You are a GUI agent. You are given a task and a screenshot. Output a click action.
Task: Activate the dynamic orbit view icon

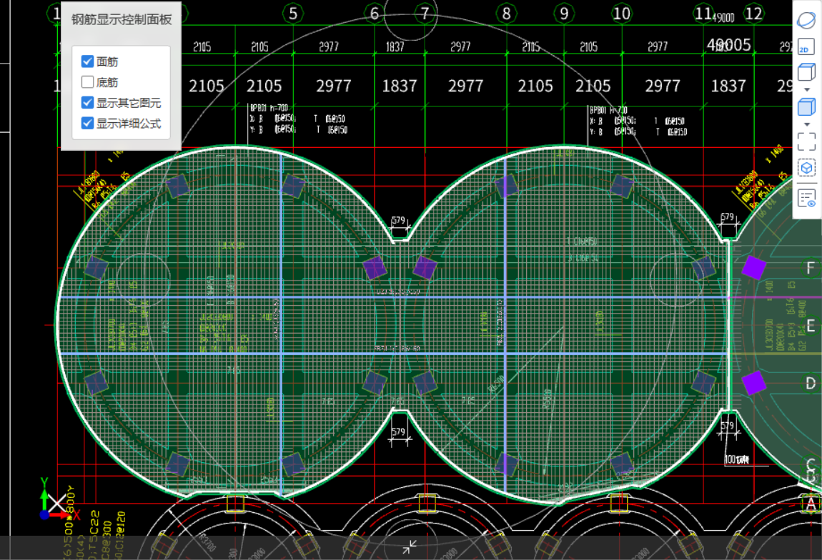(806, 21)
